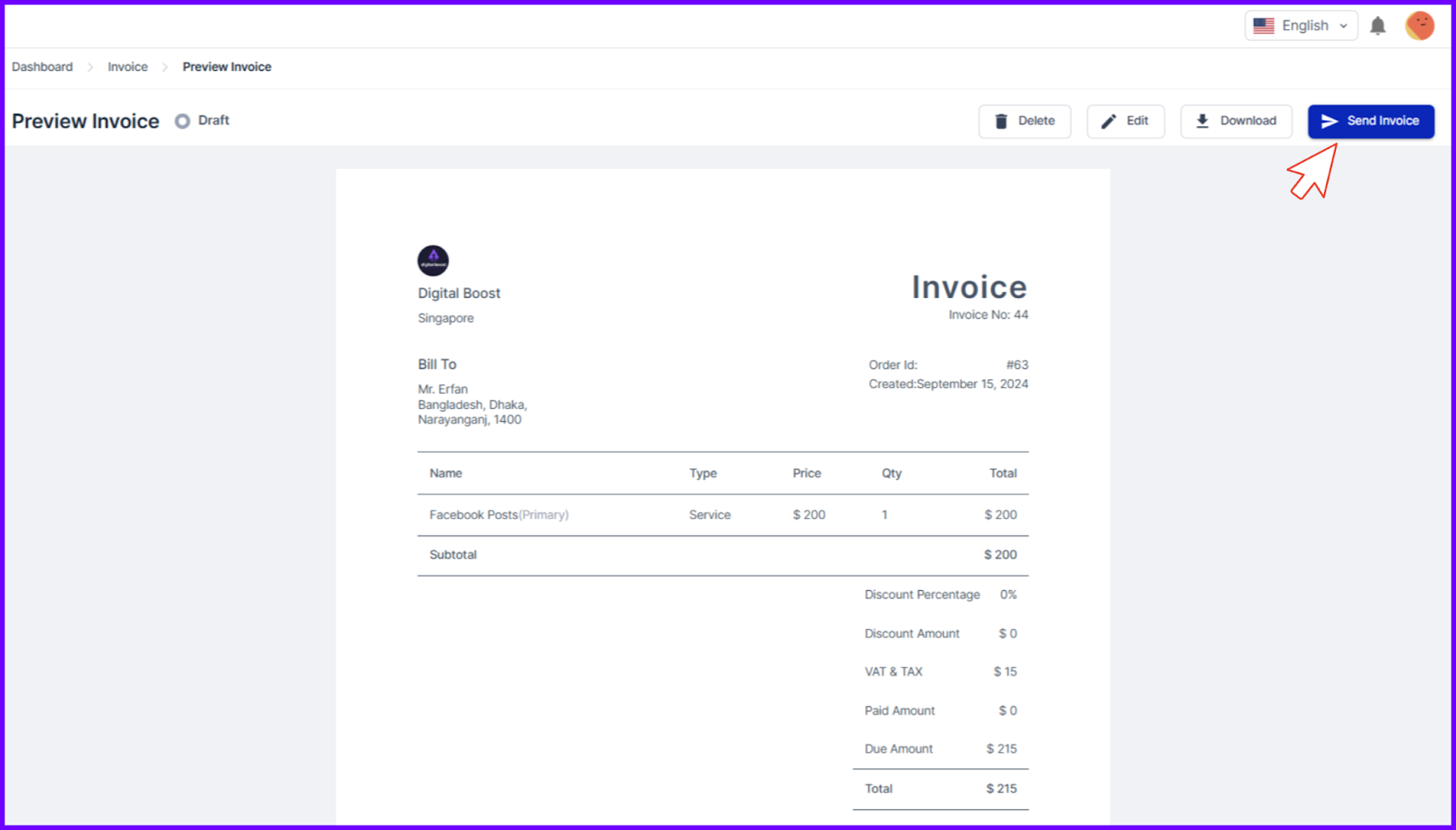Click the trash icon inside Delete
1456x830 pixels.
1001,121
